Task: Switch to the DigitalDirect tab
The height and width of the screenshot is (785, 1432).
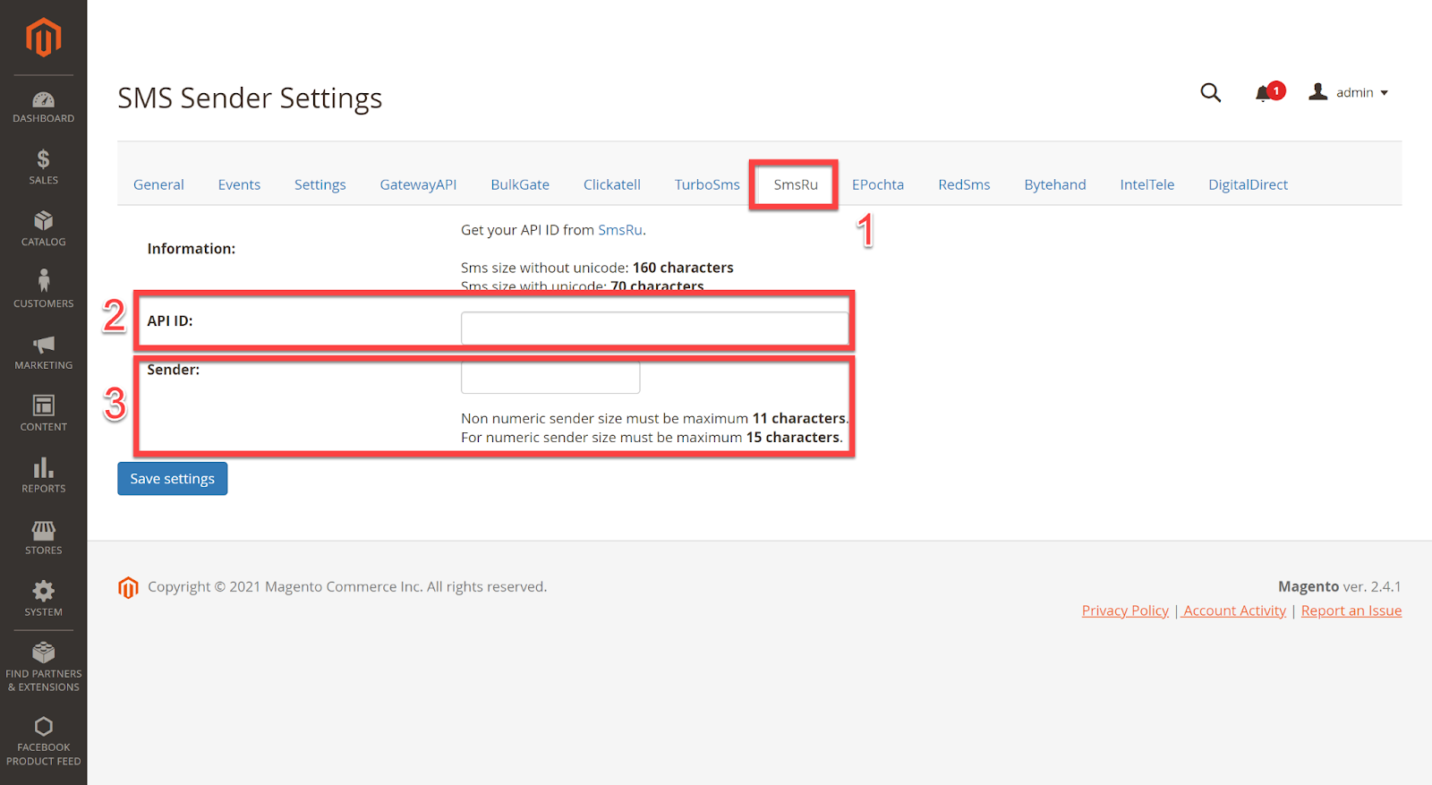Action: [1248, 184]
